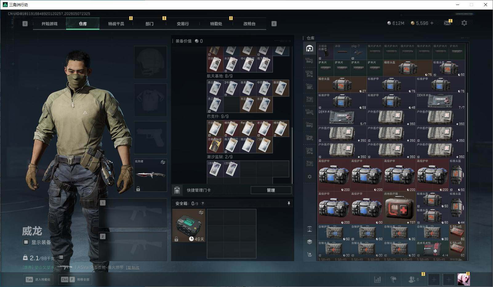Click the 航天基地: 8/9 section label
493x287 pixels.
[x=220, y=76]
